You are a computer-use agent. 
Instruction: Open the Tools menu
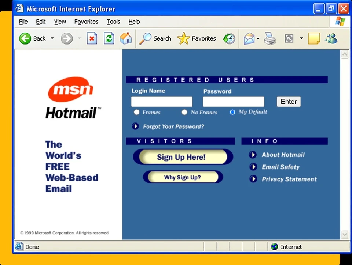[113, 22]
